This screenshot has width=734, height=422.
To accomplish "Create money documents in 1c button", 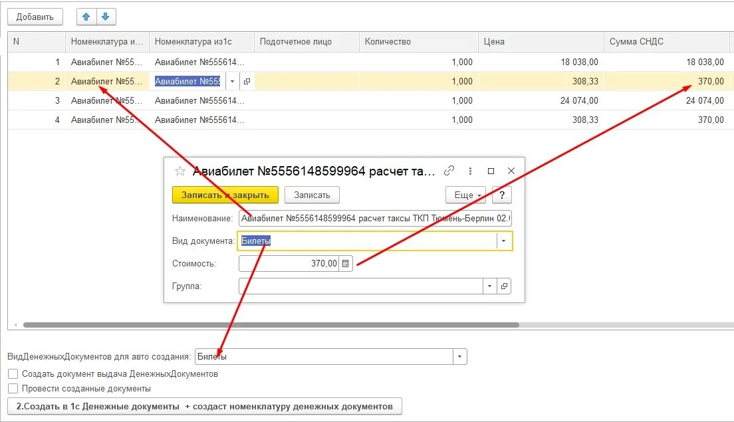I will (x=205, y=406).
